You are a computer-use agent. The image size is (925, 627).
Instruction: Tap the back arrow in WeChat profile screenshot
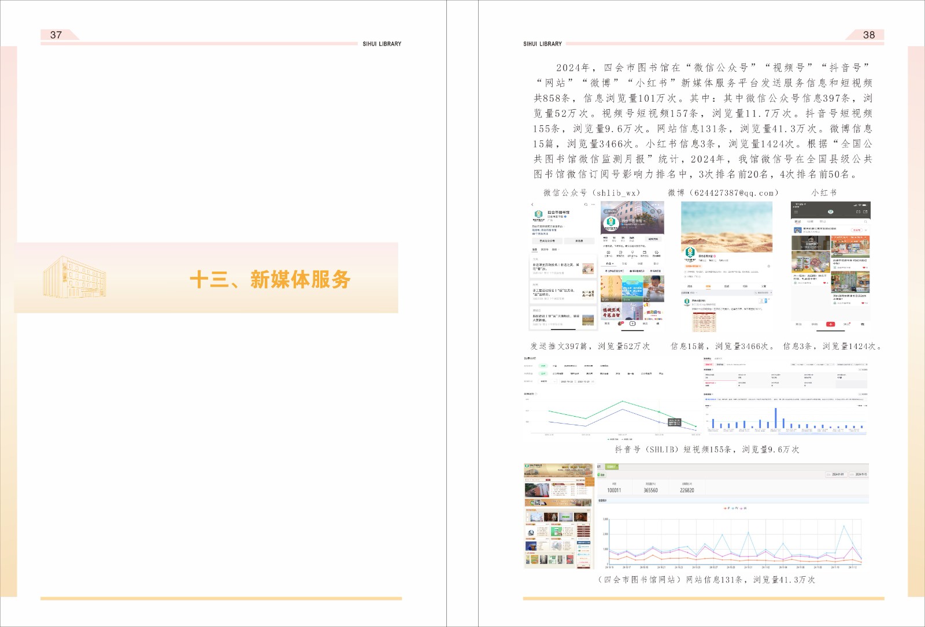(x=532, y=205)
